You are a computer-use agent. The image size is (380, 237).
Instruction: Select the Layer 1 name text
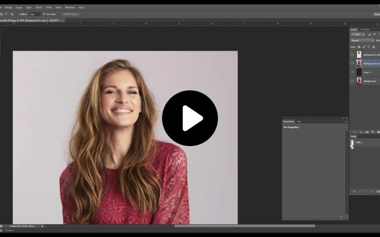click(x=367, y=72)
